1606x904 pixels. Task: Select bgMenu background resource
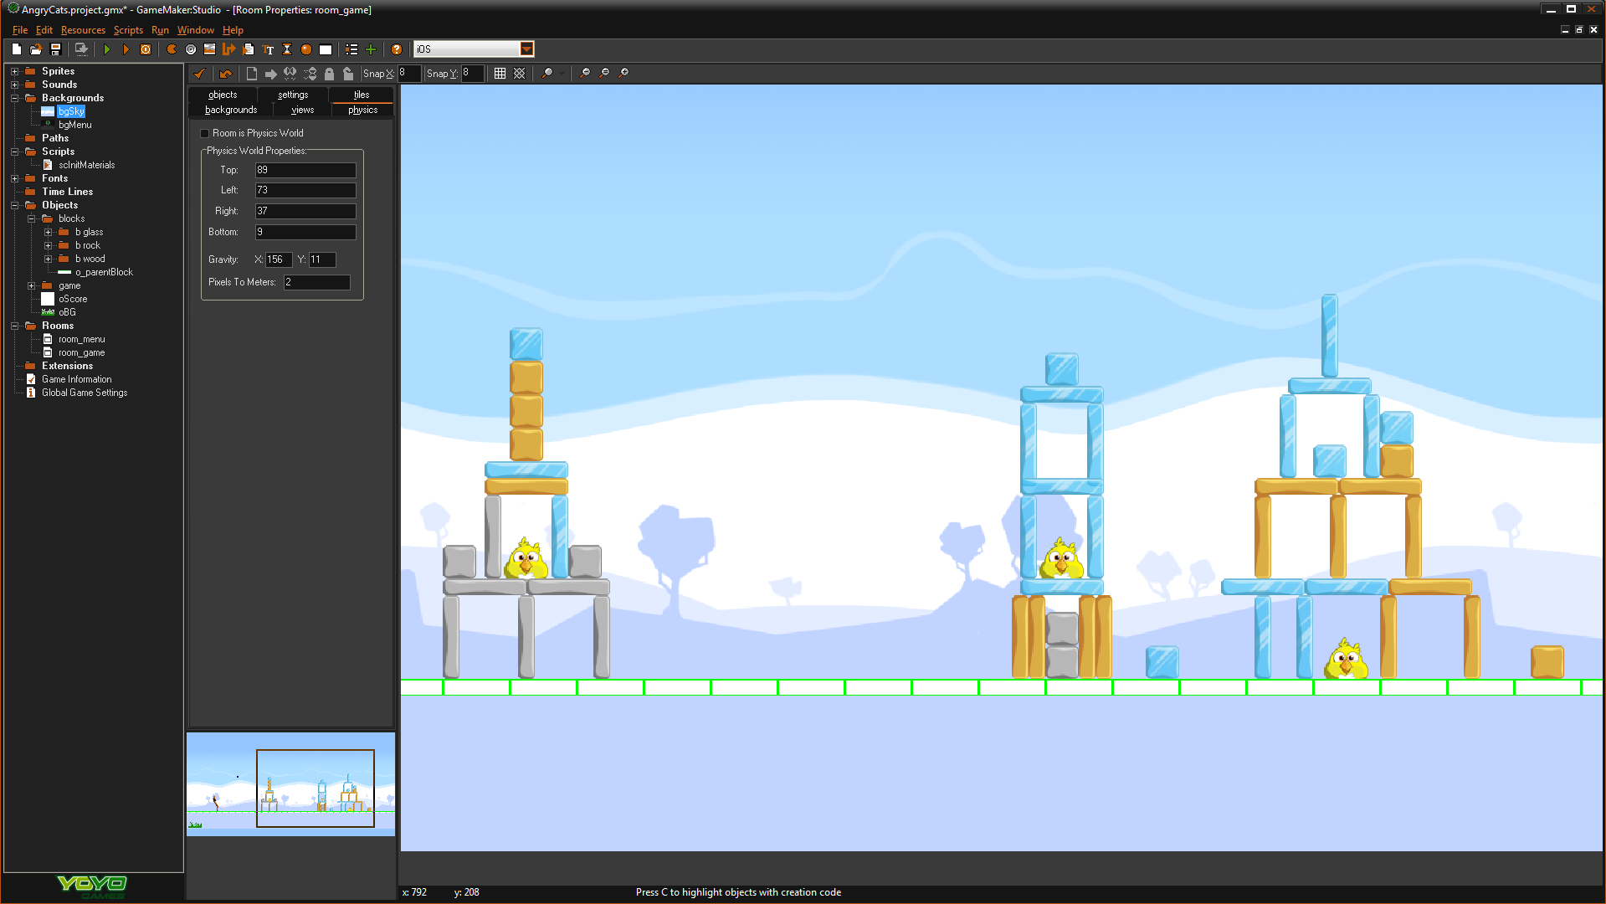tap(74, 125)
